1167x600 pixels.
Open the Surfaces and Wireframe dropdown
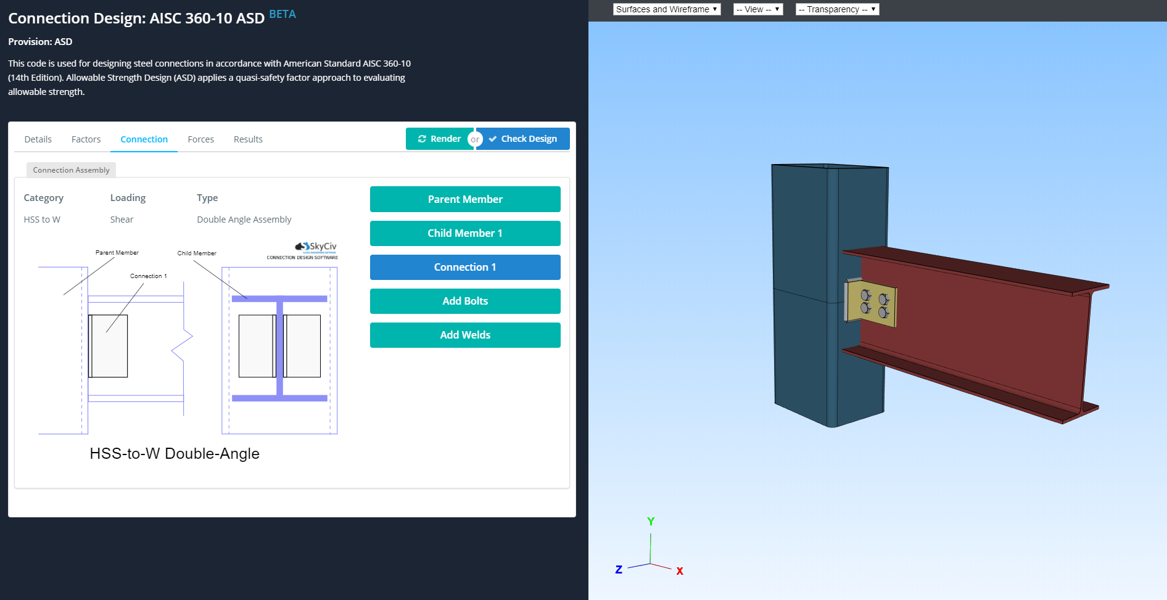coord(667,9)
